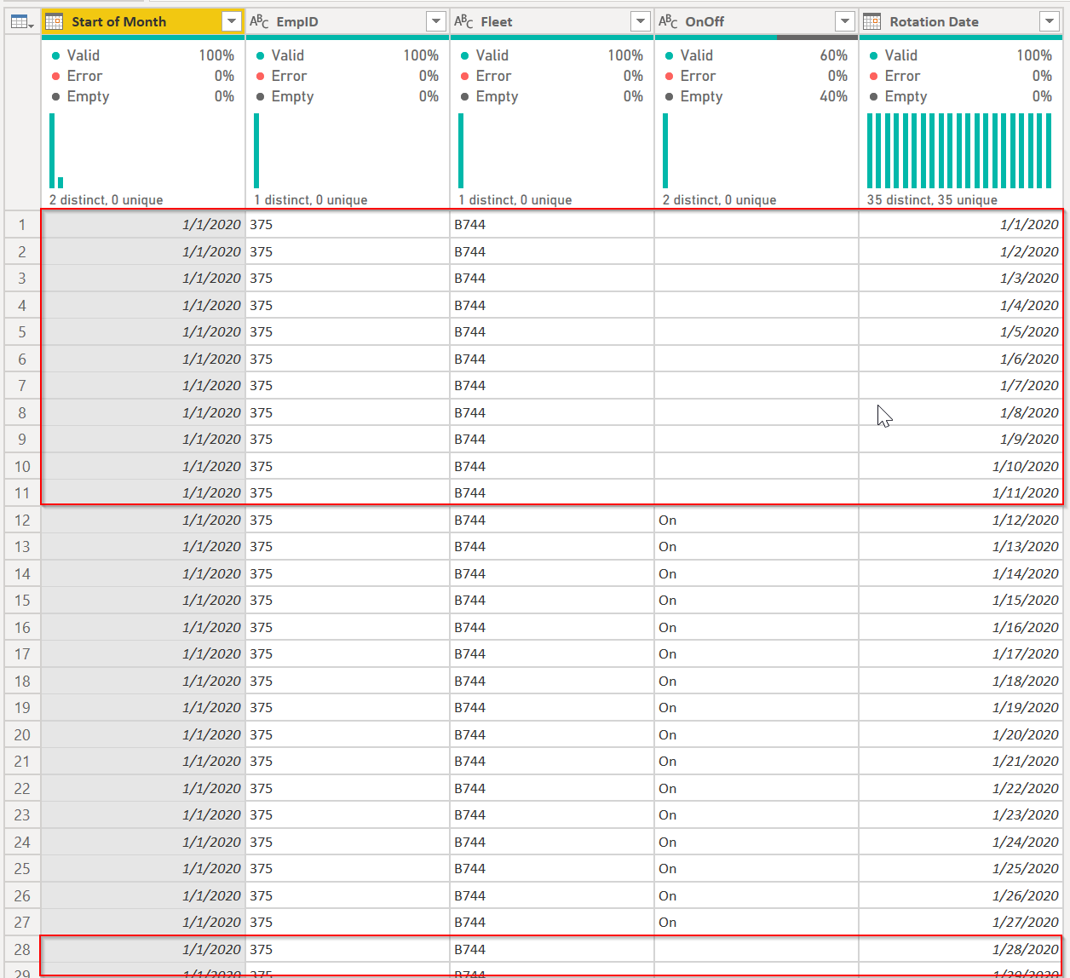The height and width of the screenshot is (978, 1070).
Task: Open the filter dropdown on Start of Month
Action: (231, 21)
